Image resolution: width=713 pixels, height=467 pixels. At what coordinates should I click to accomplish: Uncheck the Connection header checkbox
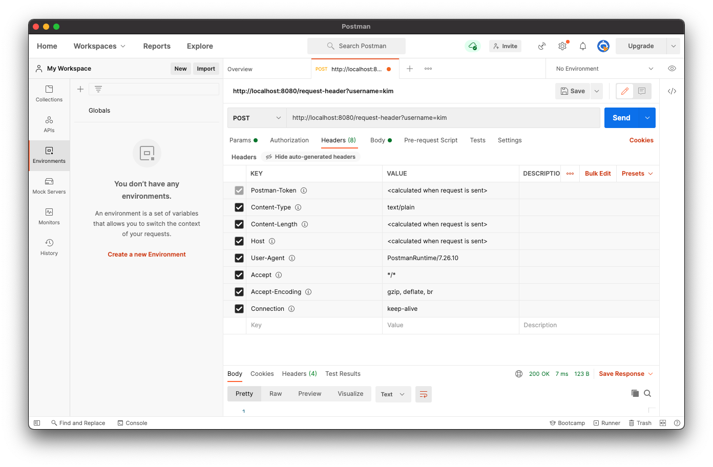pos(239,309)
